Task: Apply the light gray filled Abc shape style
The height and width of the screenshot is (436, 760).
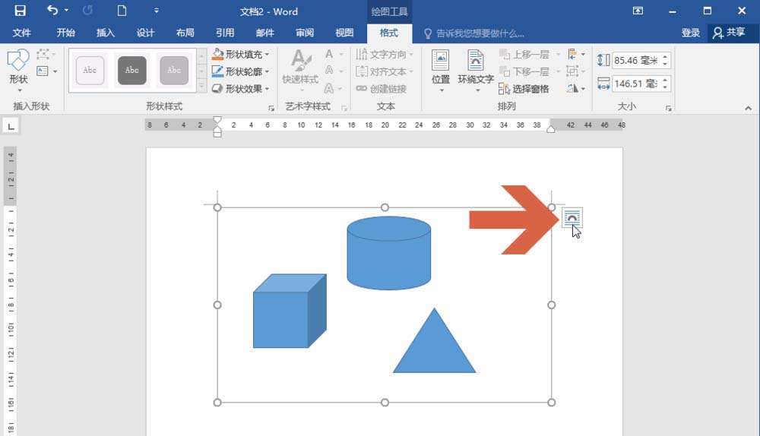Action: (174, 70)
